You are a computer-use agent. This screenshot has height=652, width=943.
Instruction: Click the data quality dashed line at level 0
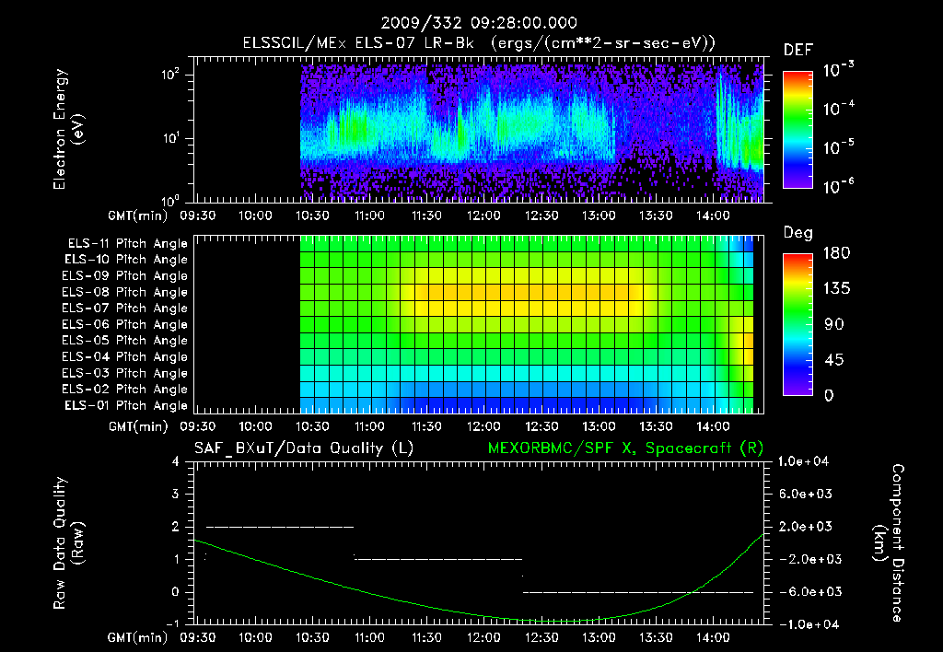pyautogui.click(x=637, y=592)
